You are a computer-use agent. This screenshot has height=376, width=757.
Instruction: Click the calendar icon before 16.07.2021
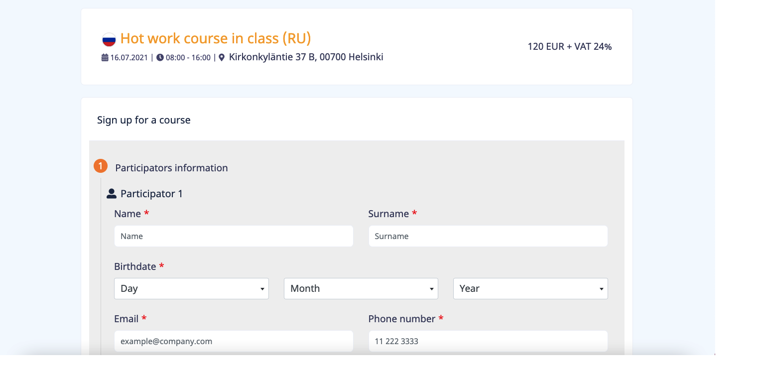[x=105, y=58]
